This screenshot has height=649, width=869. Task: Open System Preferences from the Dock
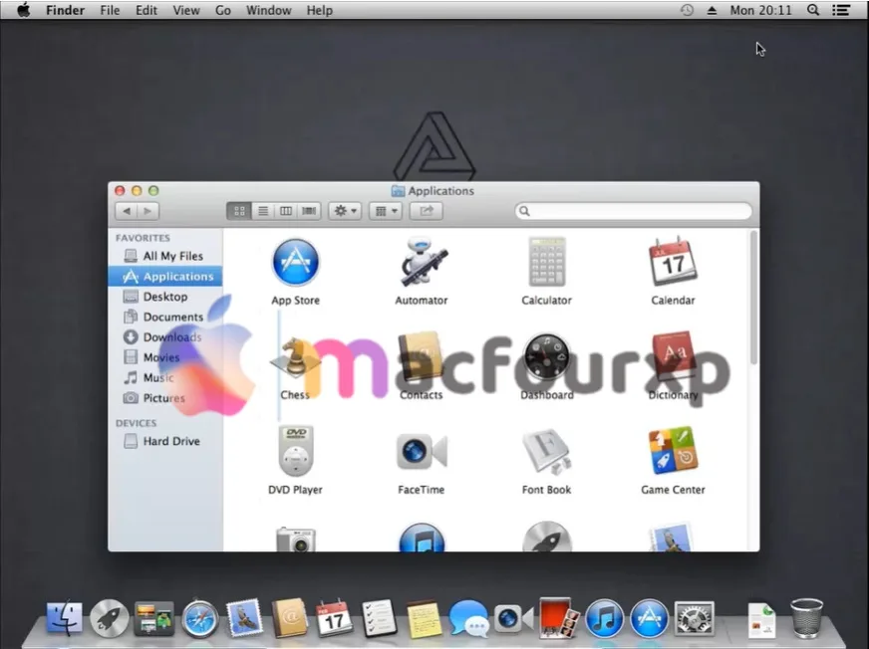coord(694,618)
